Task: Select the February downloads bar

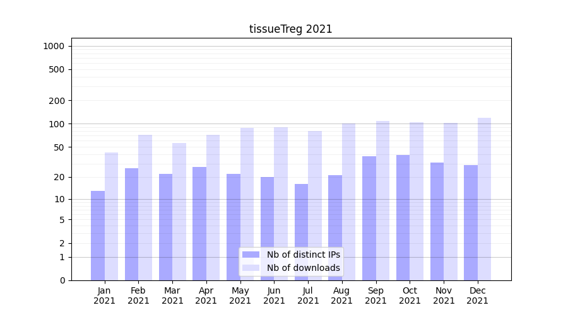Action: pos(145,207)
